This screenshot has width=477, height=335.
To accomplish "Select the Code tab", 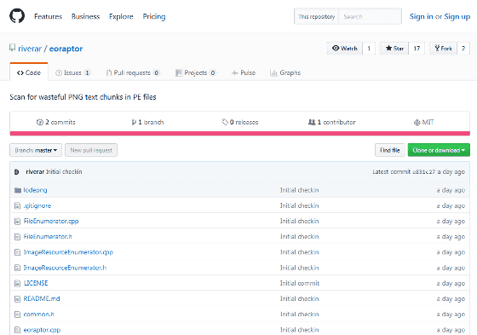I will pyautogui.click(x=29, y=72).
